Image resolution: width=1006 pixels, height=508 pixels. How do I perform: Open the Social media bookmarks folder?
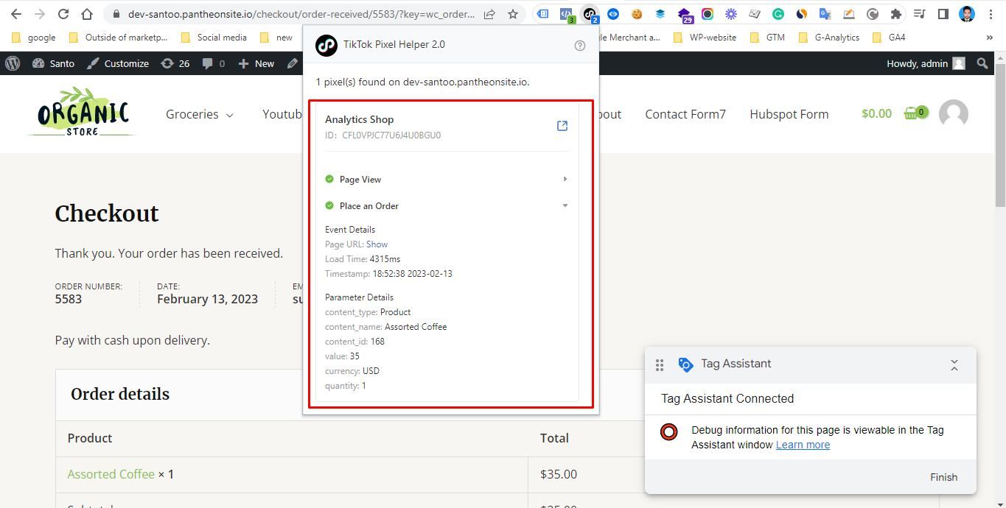pos(214,38)
